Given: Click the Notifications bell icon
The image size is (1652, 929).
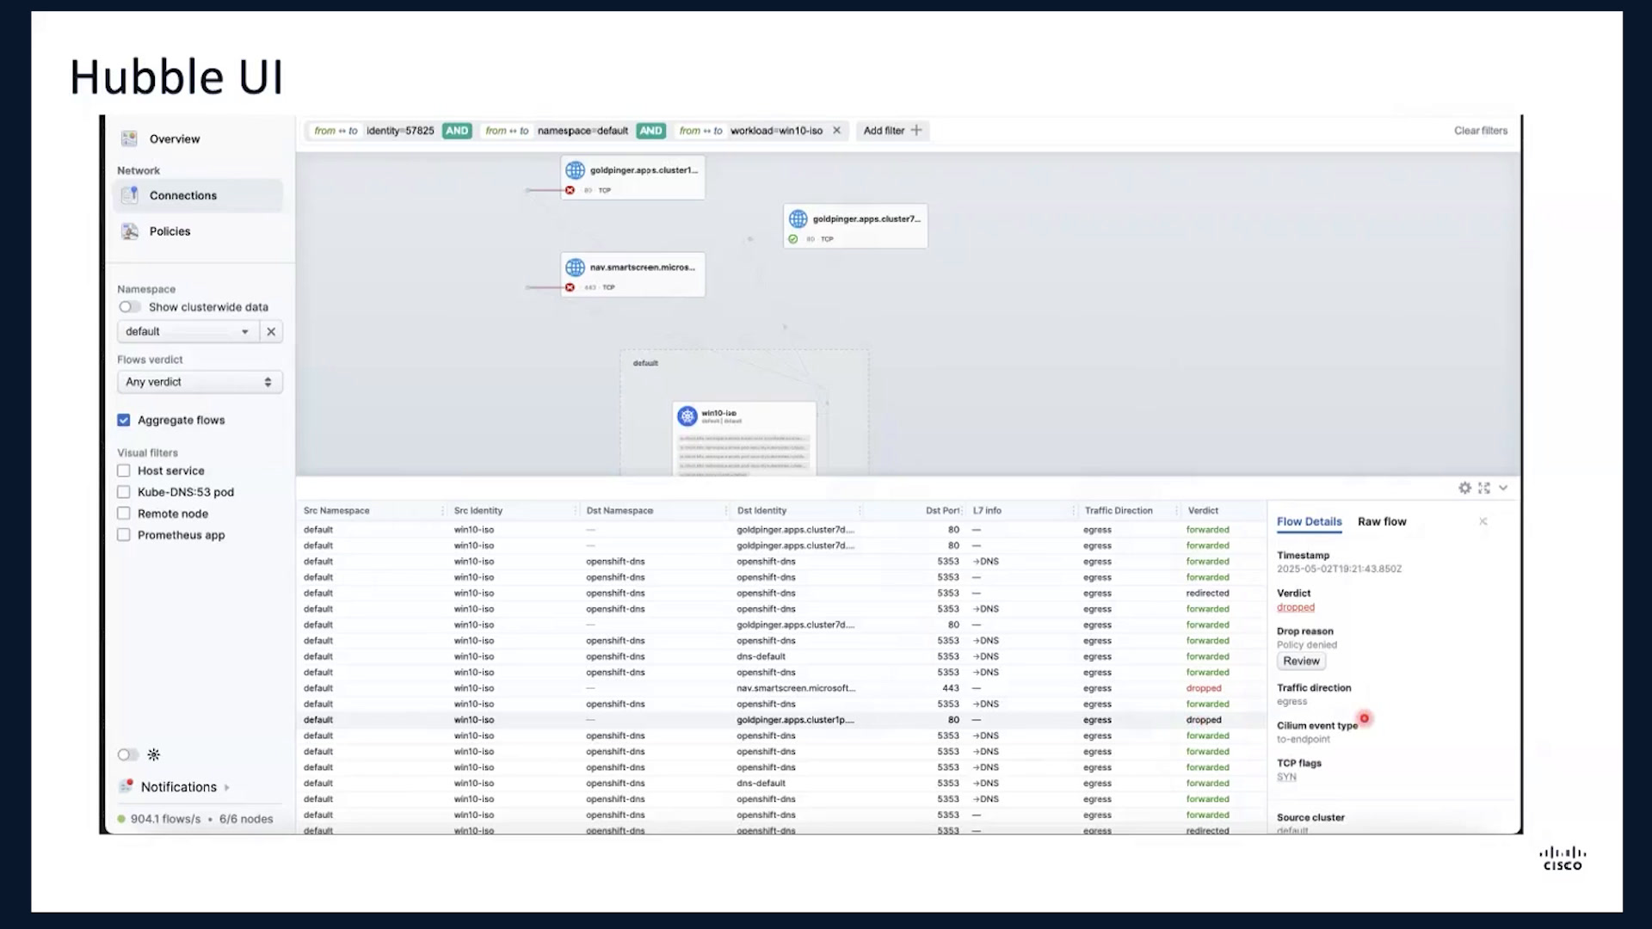Looking at the screenshot, I should (x=126, y=786).
